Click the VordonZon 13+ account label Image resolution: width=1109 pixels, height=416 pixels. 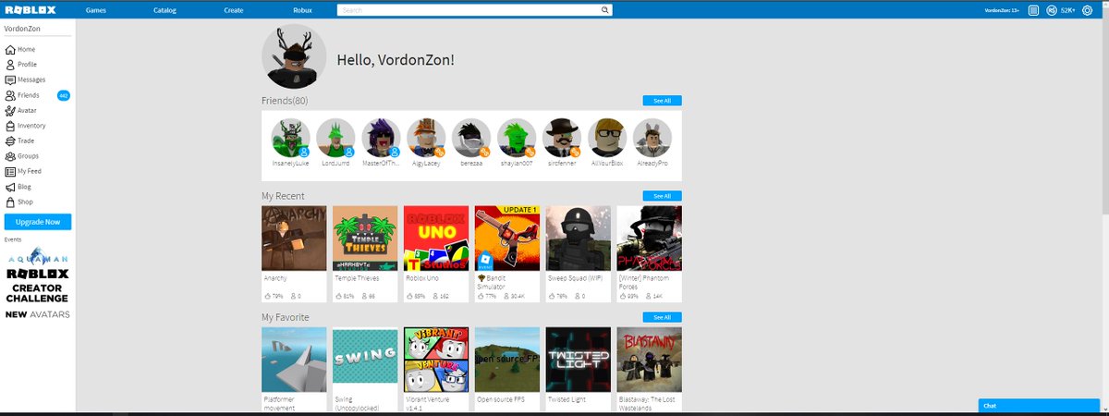point(1003,10)
